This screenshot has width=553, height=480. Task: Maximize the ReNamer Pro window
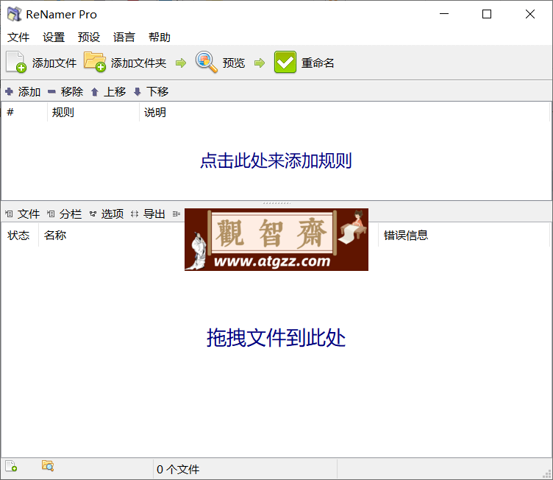point(487,14)
